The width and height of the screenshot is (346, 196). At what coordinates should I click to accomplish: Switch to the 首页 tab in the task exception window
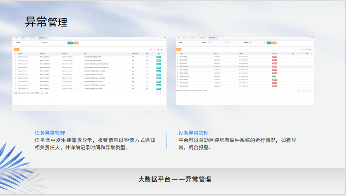tap(17, 38)
